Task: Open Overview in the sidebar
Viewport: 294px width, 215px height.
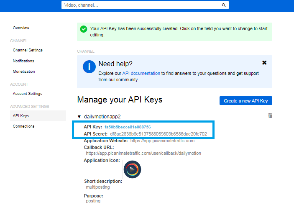Action: (x=21, y=28)
